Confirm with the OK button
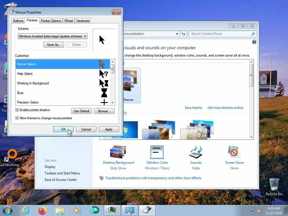 pyautogui.click(x=63, y=129)
